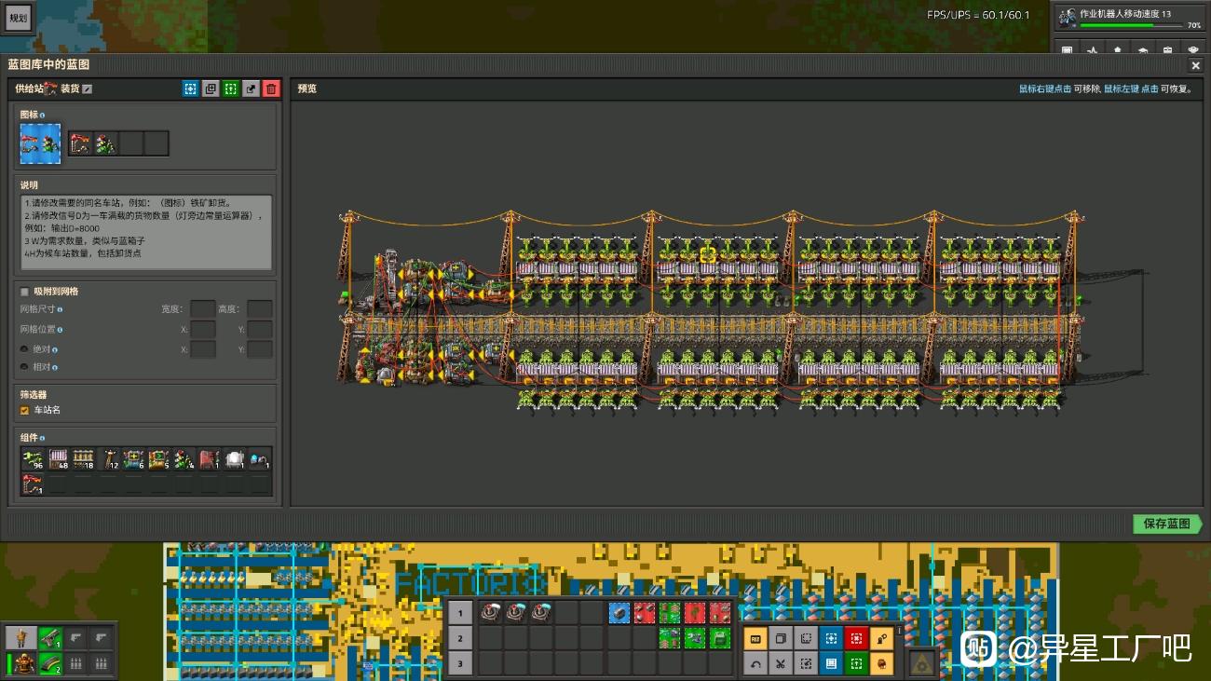The image size is (1211, 681).
Task: Click the copy shortcut button
Action: (781, 638)
